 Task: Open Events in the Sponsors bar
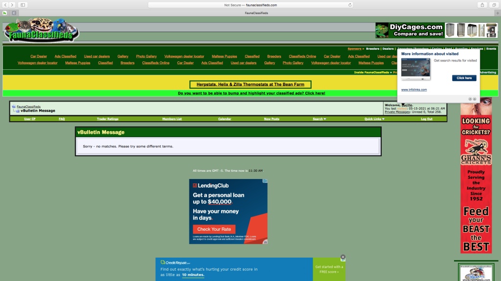tap(491, 49)
